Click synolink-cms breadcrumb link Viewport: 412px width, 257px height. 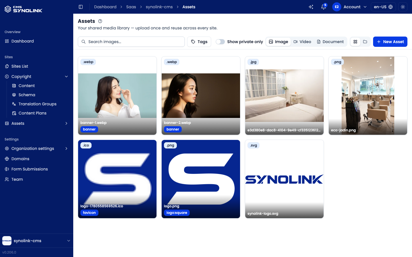coord(159,7)
